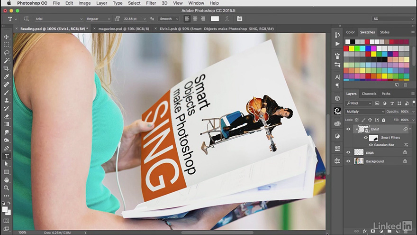Select the Lasso tool

[6, 53]
